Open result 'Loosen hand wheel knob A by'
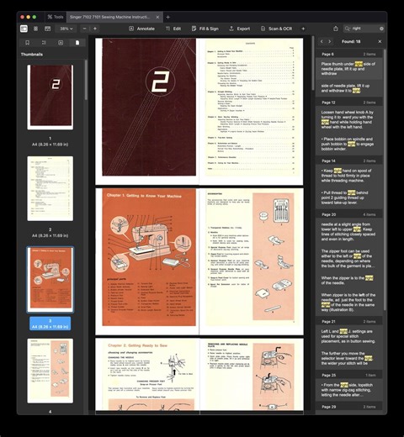The height and width of the screenshot is (437, 404). coord(349,119)
